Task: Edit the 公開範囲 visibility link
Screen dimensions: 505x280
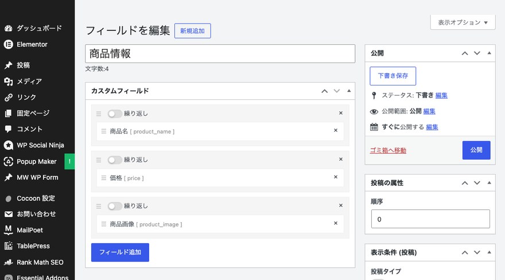Action: tap(429, 111)
